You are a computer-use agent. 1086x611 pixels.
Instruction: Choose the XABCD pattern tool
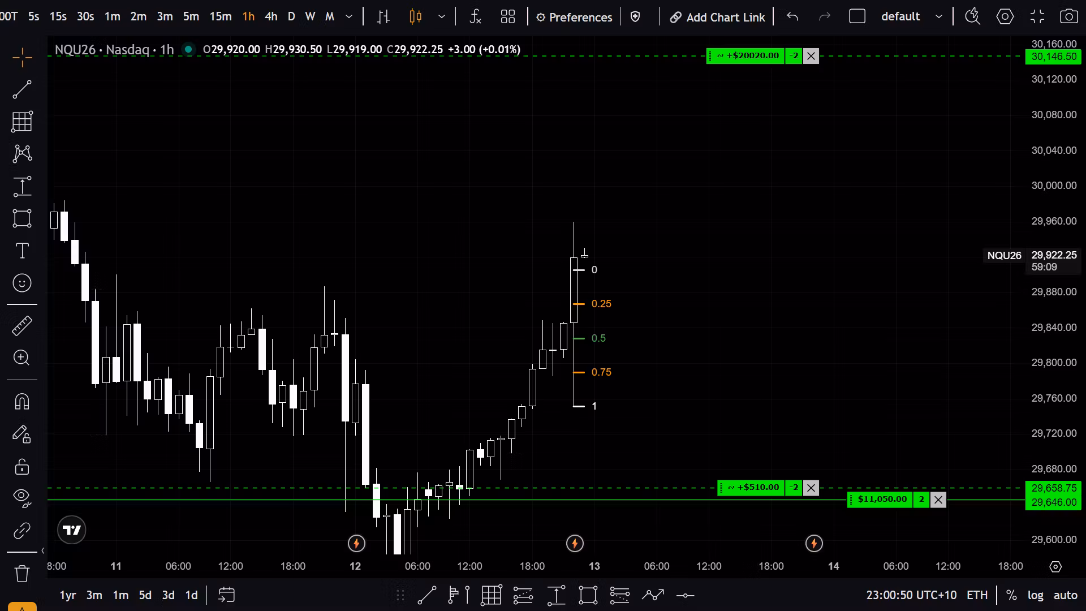click(x=22, y=153)
